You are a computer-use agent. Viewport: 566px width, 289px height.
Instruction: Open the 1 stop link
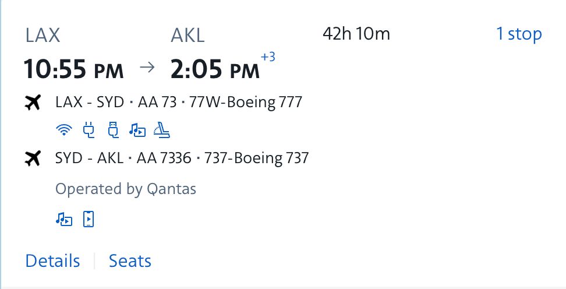tap(518, 34)
